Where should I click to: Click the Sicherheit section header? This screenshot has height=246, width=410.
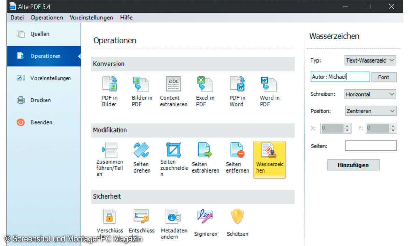[x=193, y=196]
